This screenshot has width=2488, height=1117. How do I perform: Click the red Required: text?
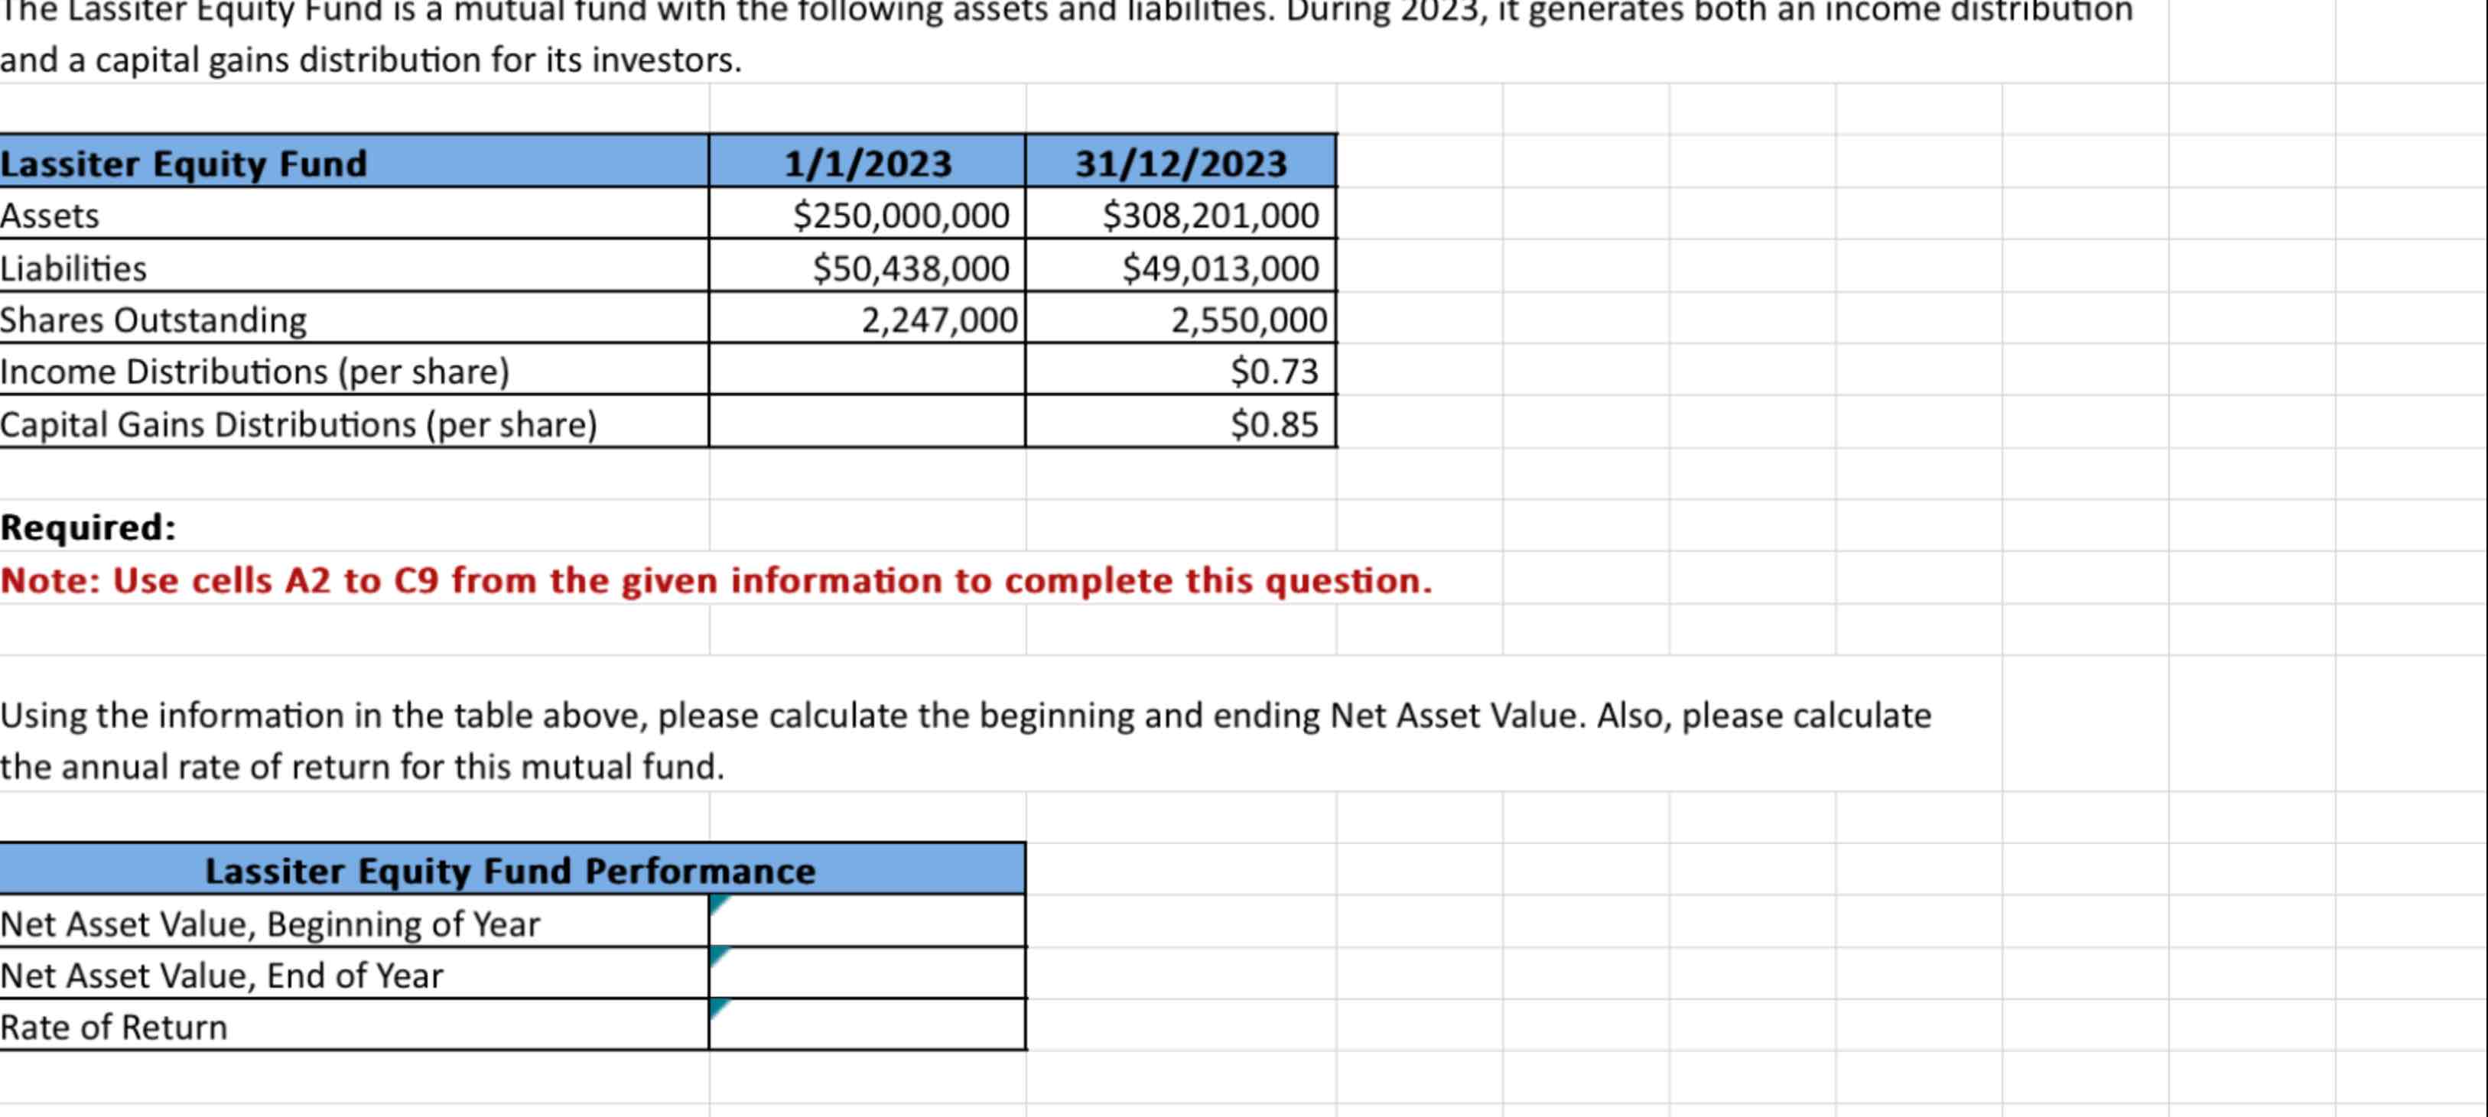click(x=87, y=525)
